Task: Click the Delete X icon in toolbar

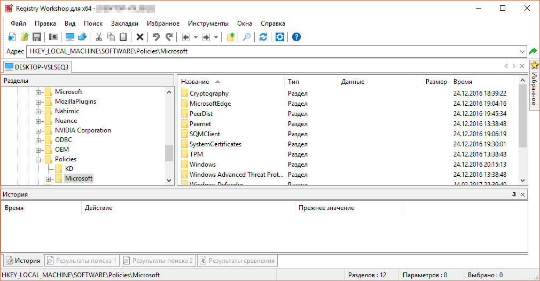Action: 139,37
